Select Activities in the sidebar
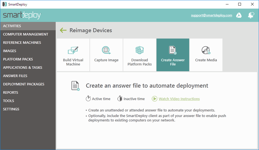This screenshot has height=150, width=259. click(28, 26)
